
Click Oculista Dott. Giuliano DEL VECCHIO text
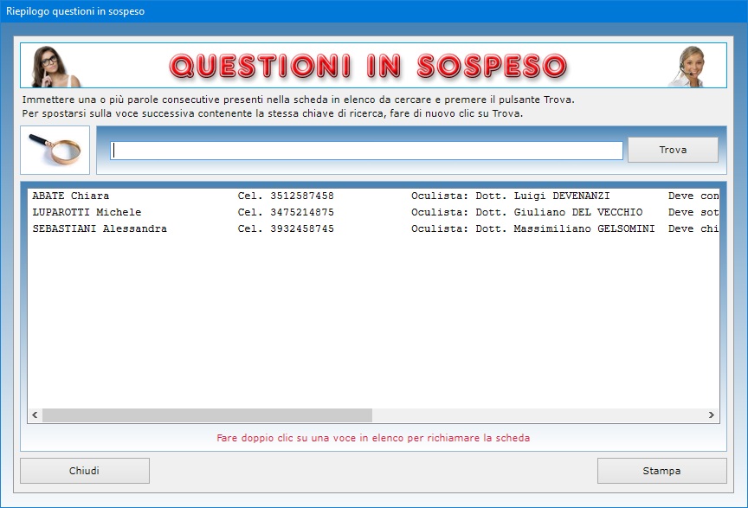[x=526, y=212]
